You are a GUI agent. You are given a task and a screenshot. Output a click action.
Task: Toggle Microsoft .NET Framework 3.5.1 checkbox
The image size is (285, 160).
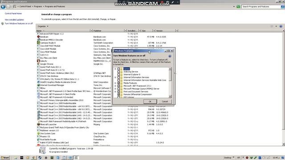tap(119, 86)
